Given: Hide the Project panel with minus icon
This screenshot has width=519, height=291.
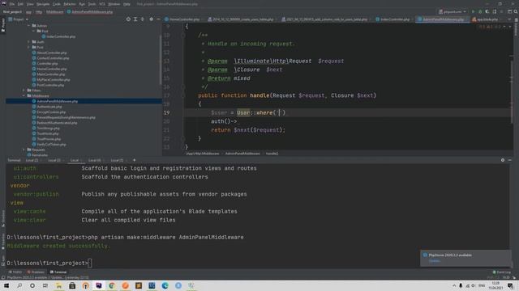Looking at the screenshot, I should [158, 19].
